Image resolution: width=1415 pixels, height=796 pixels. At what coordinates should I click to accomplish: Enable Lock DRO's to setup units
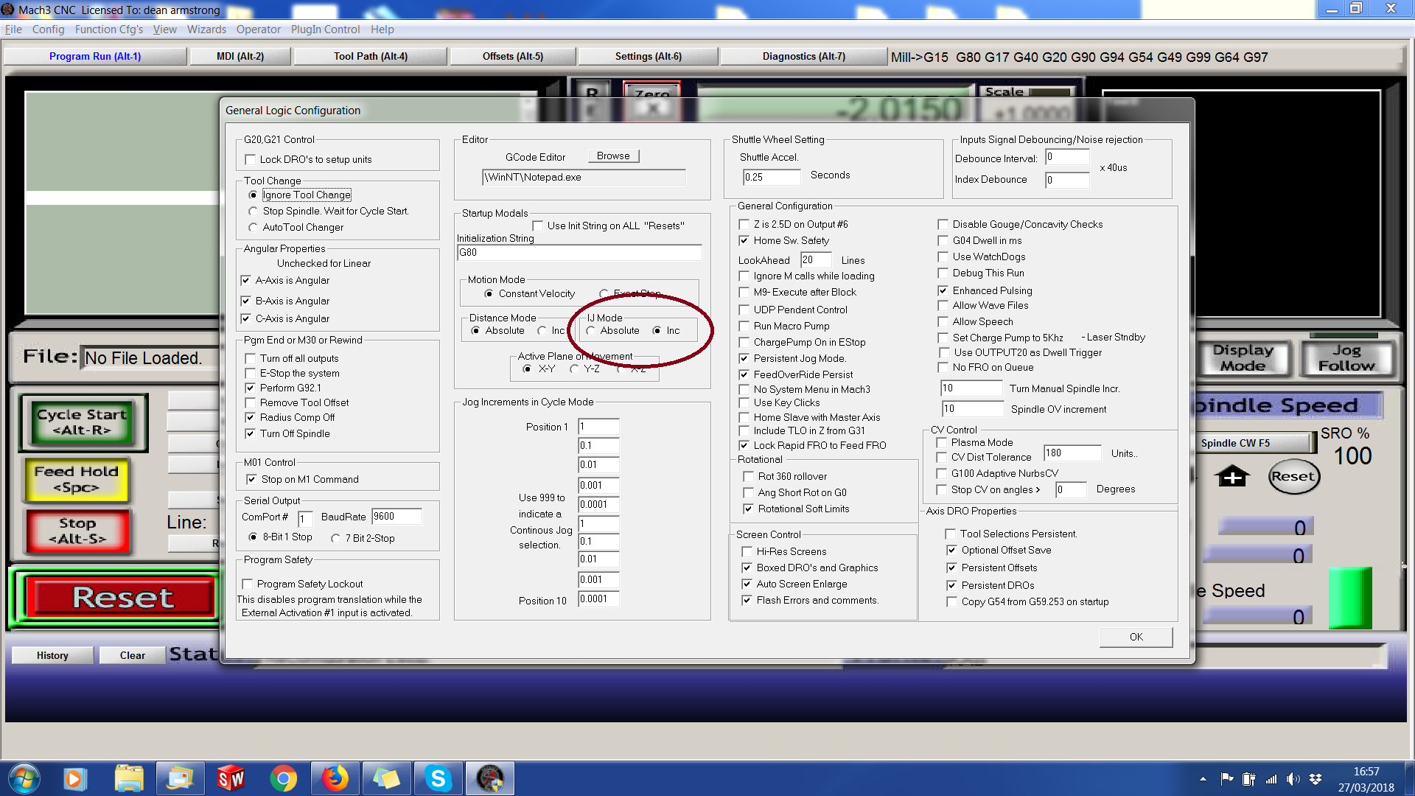pos(251,160)
